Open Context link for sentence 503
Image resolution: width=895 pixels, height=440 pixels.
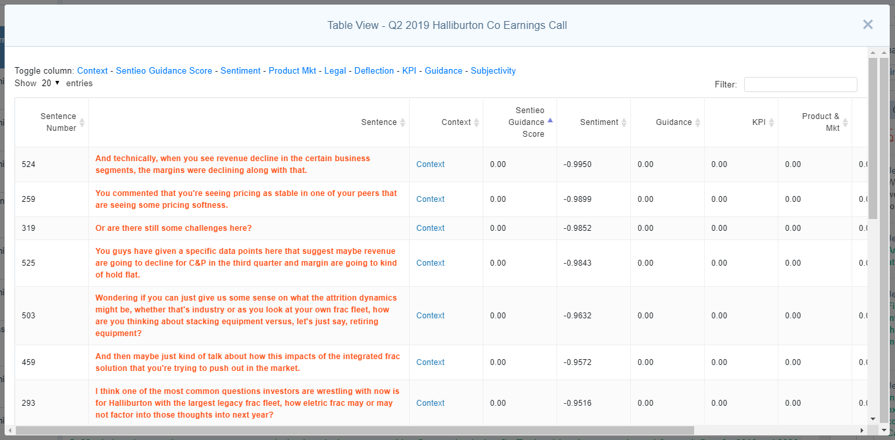tap(430, 316)
